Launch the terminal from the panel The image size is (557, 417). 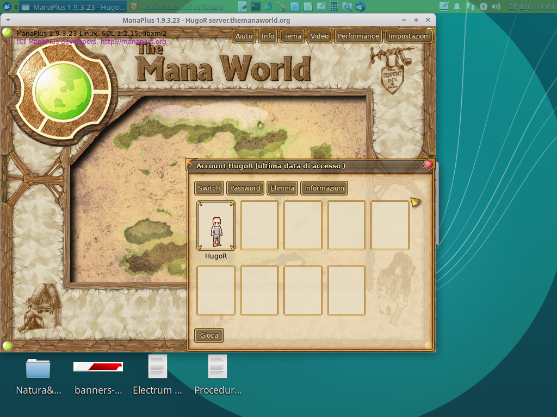pos(256,7)
